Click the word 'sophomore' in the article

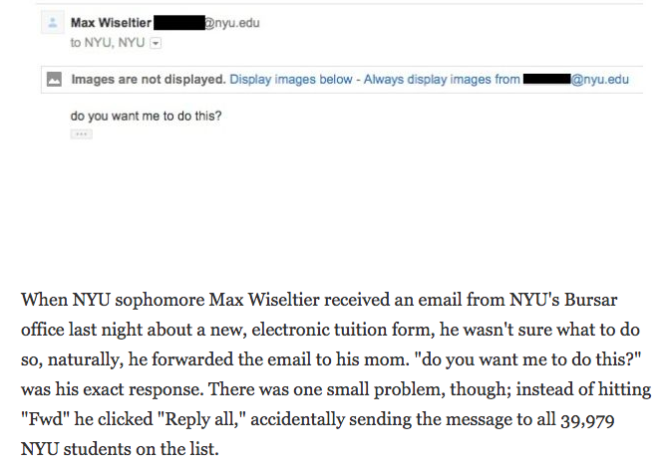160,301
